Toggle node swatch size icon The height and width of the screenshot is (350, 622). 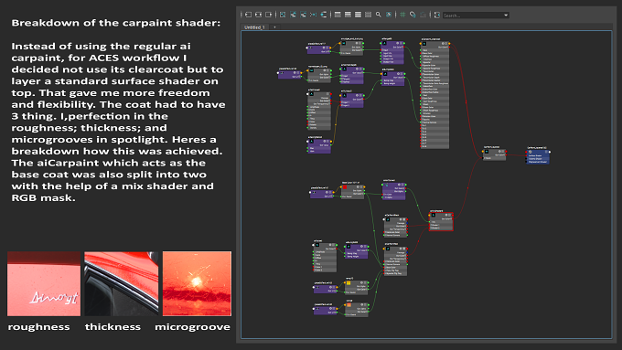coord(389,15)
